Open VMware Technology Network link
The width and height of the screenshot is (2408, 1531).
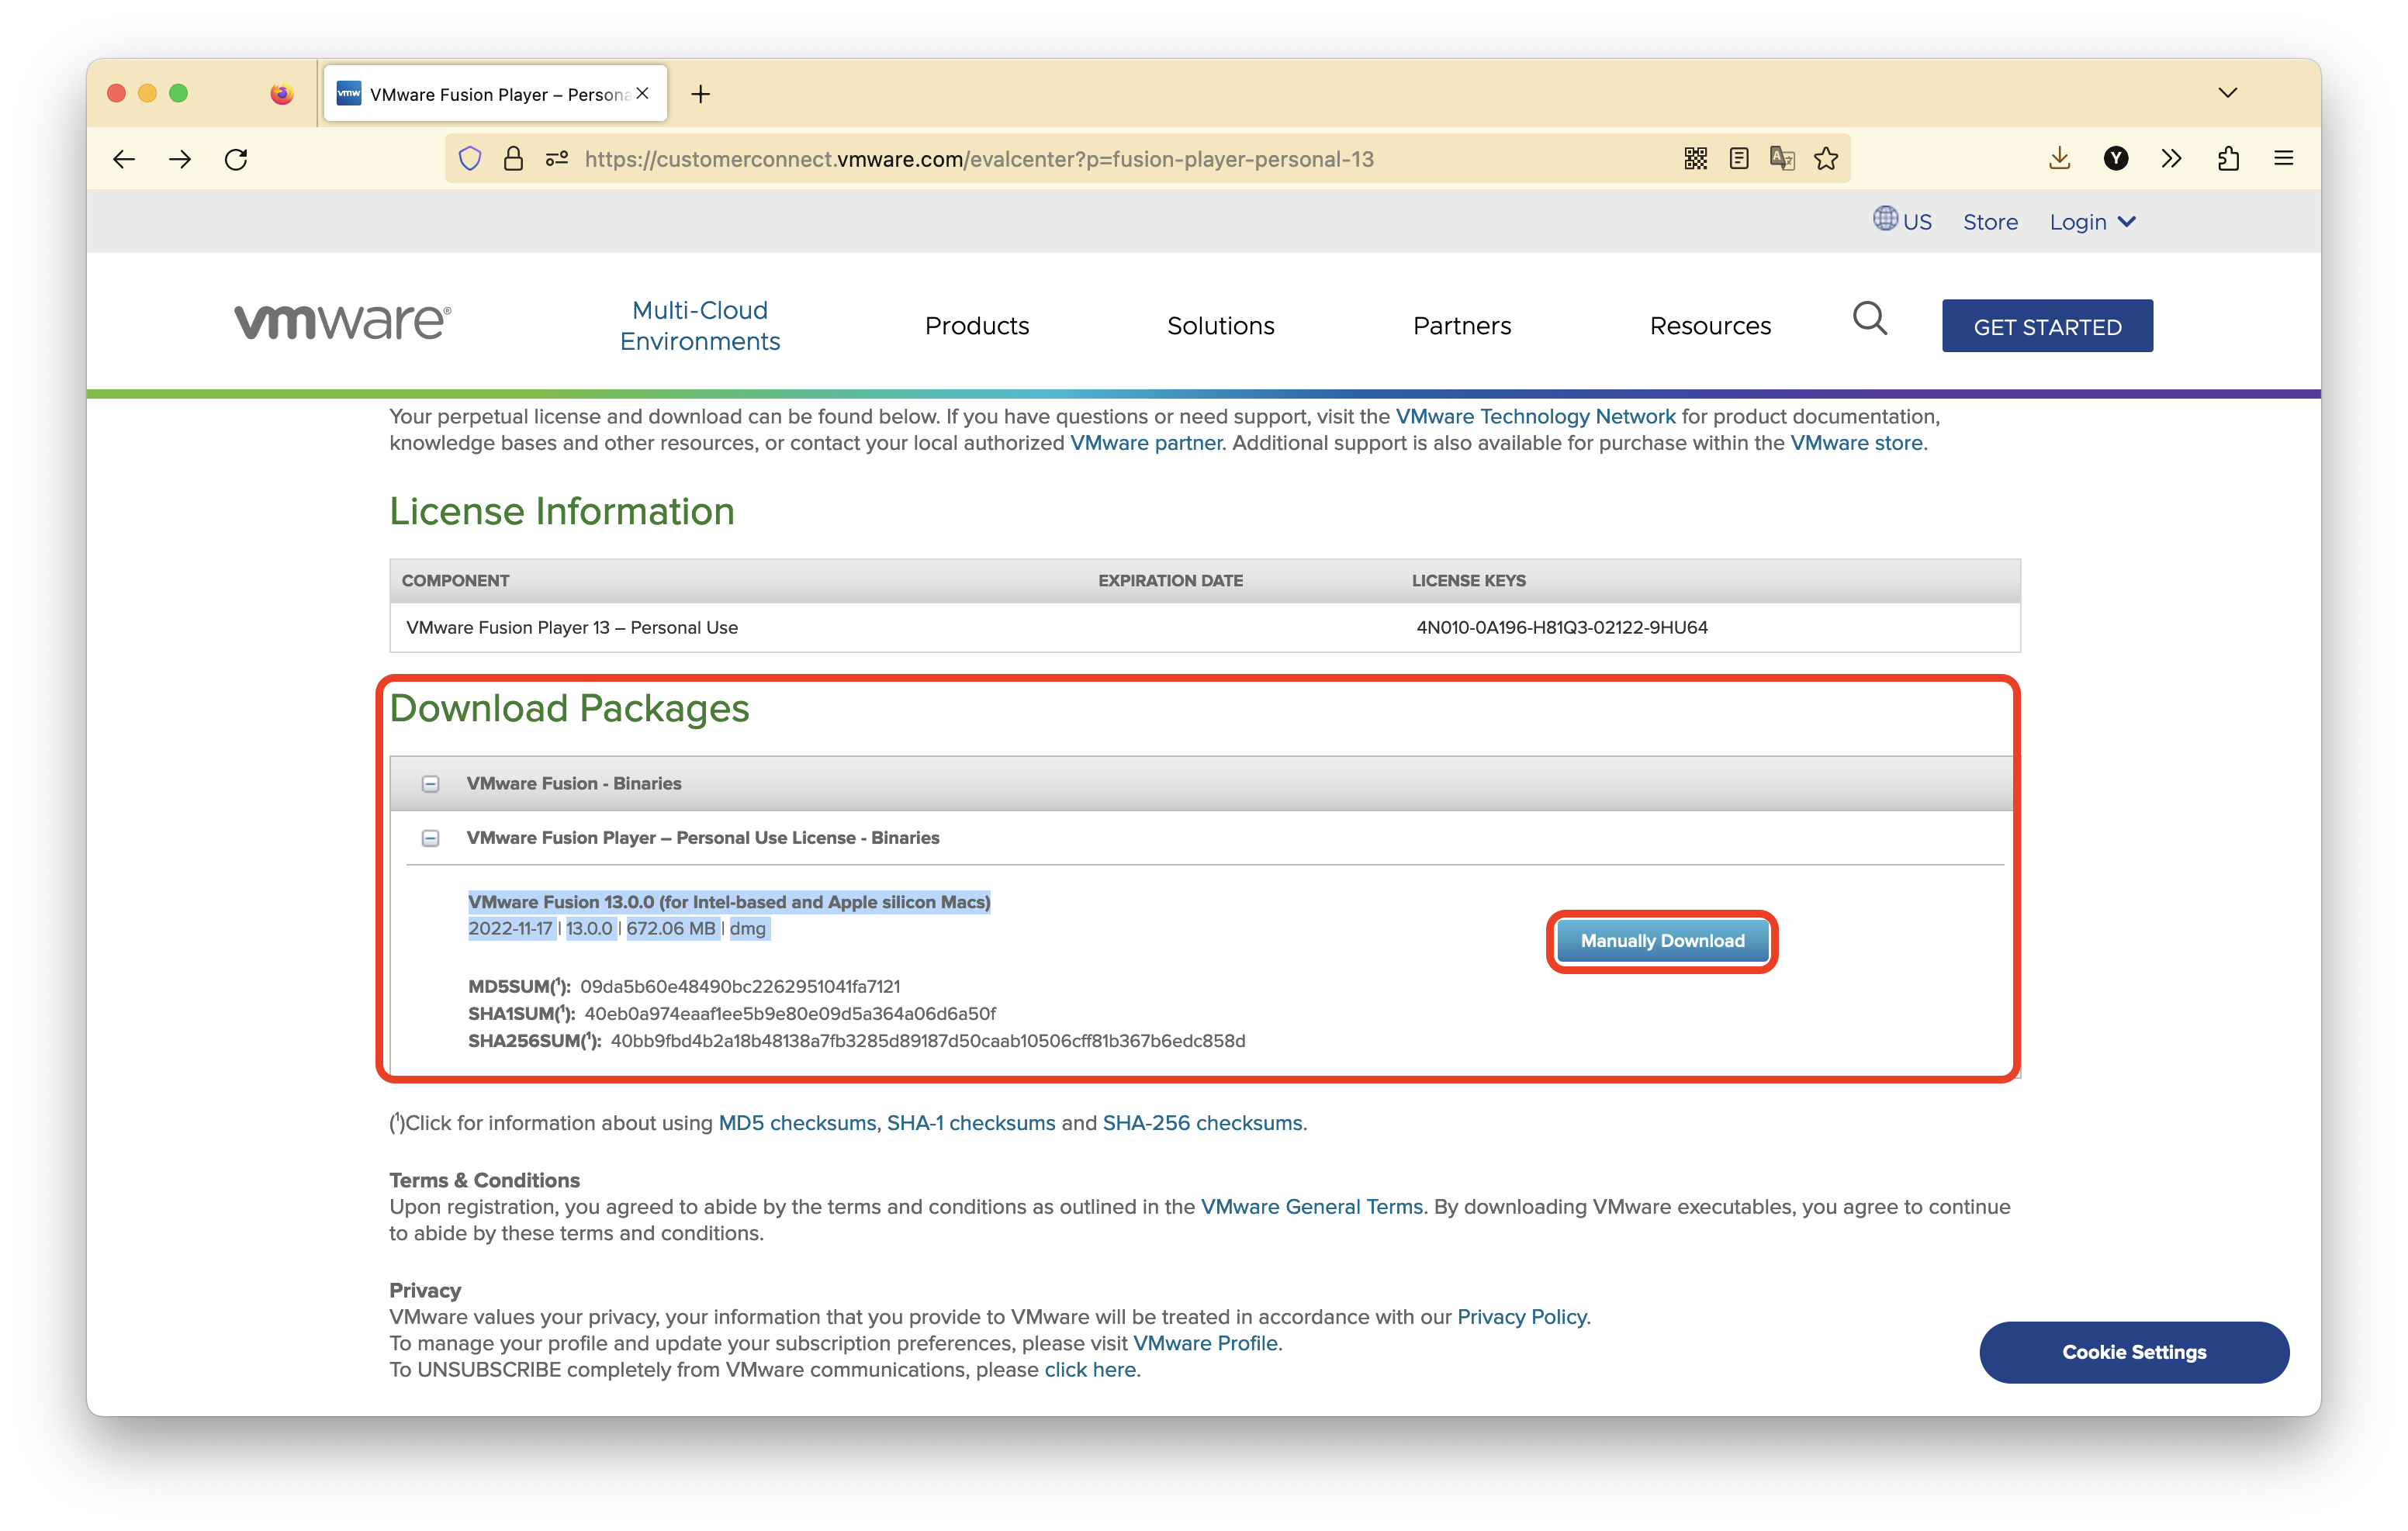click(x=1535, y=416)
